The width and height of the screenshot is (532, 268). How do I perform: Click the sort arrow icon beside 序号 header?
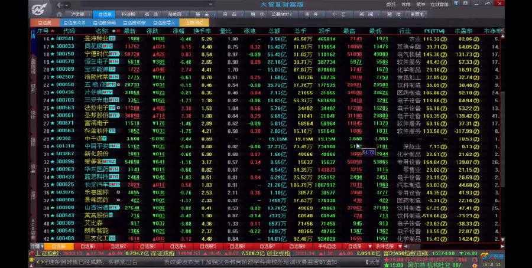pyautogui.click(x=52, y=31)
